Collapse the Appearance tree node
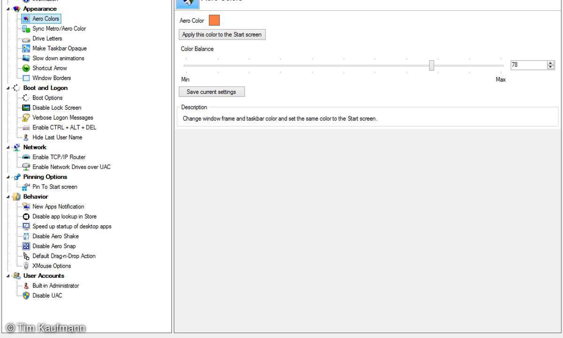563x338 pixels. [8, 9]
